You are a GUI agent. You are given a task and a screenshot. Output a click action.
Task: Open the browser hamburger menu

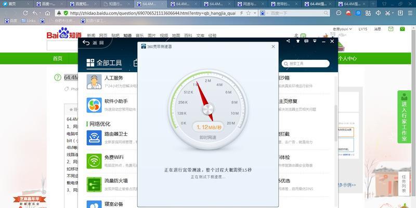[410, 13]
